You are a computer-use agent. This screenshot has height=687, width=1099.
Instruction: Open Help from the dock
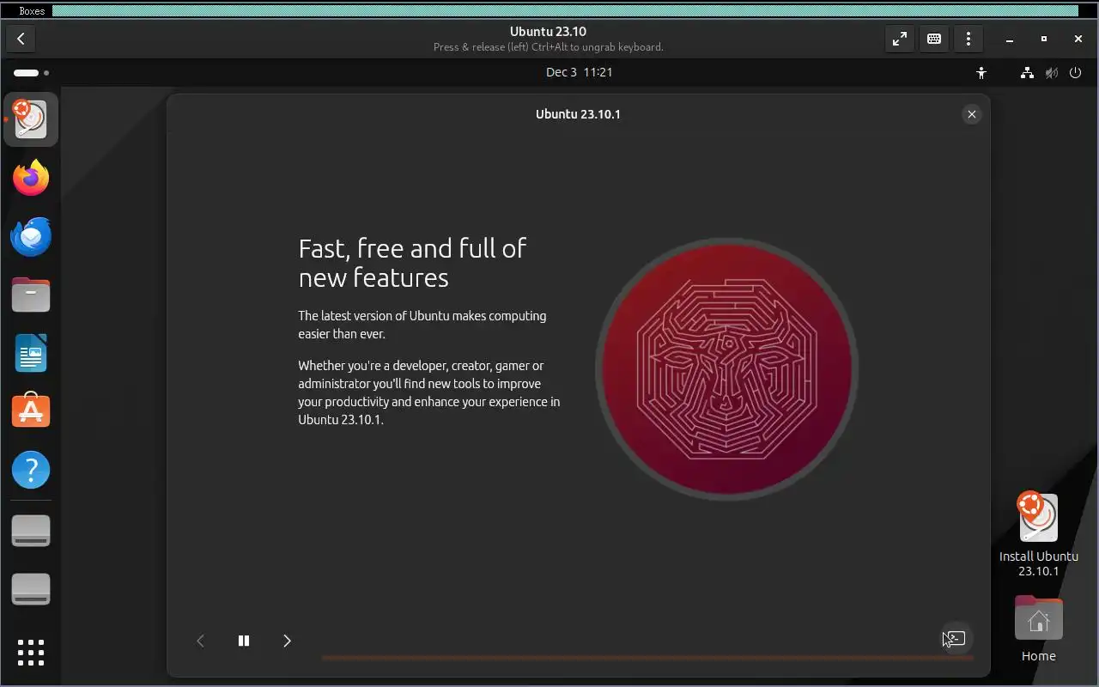[x=31, y=470]
